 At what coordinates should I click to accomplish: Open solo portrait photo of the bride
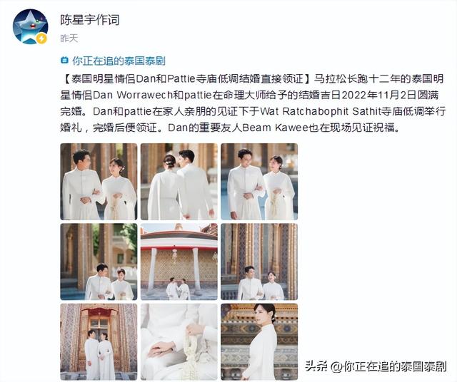click(259, 342)
